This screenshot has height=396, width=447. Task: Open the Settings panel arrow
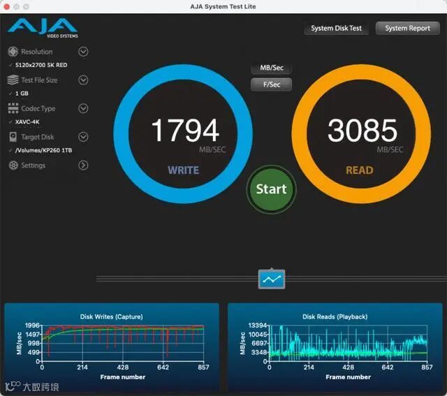pos(83,166)
